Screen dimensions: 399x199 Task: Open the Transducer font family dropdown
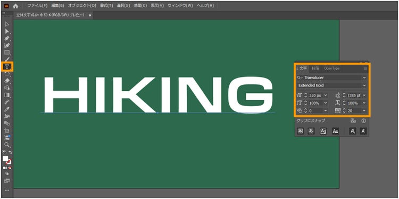364,77
